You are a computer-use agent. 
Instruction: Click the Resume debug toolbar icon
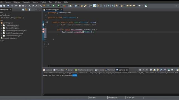pyautogui.click(x=16, y=6)
